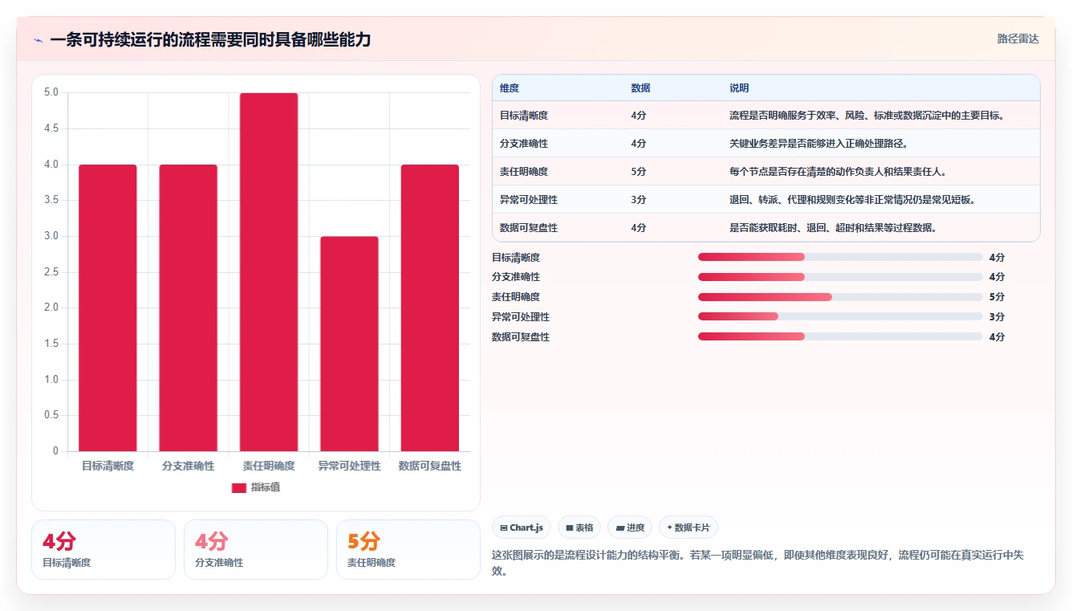Click the 异常可处理性 progress bar
1072x611 pixels.
coord(840,316)
